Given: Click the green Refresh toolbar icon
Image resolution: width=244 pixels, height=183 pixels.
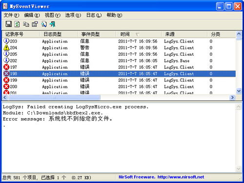Looking at the screenshot, I should (17, 24).
